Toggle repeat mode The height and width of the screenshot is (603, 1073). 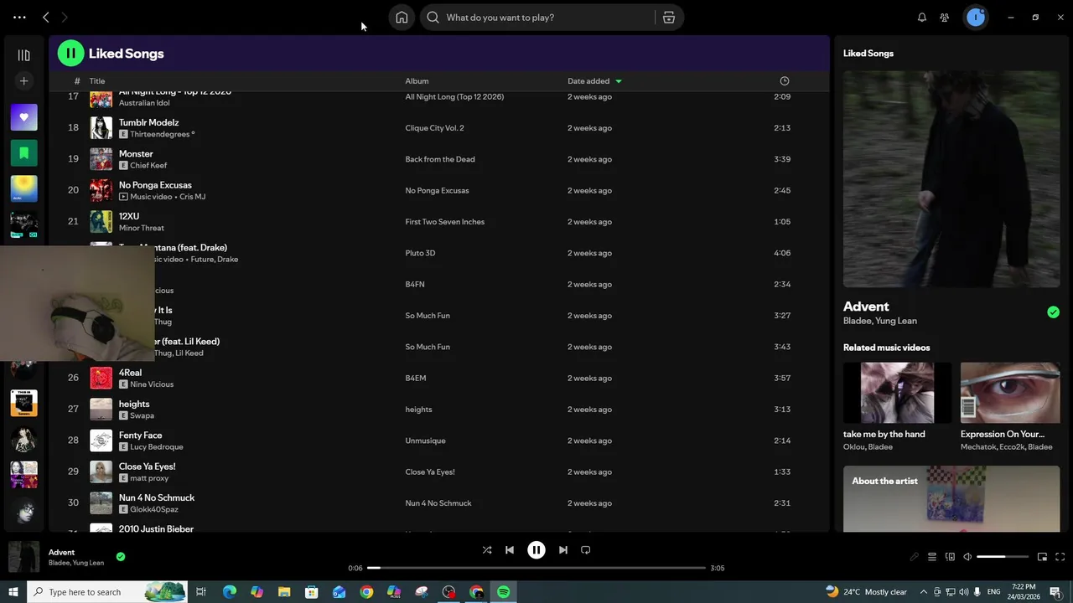coord(586,550)
